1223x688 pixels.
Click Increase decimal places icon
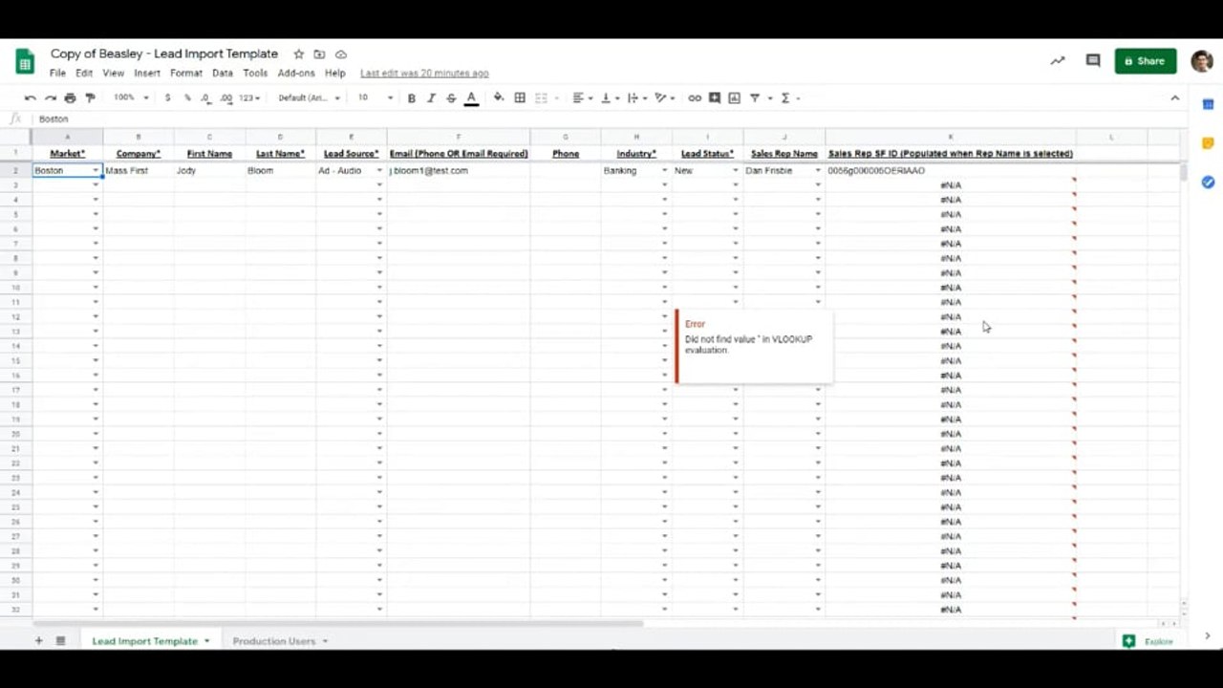click(226, 97)
